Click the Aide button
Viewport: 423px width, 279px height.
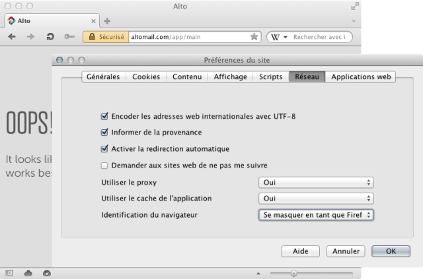tap(300, 251)
